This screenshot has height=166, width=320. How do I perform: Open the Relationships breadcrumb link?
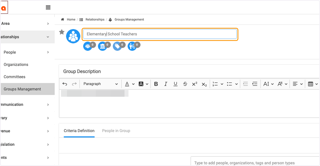click(95, 19)
